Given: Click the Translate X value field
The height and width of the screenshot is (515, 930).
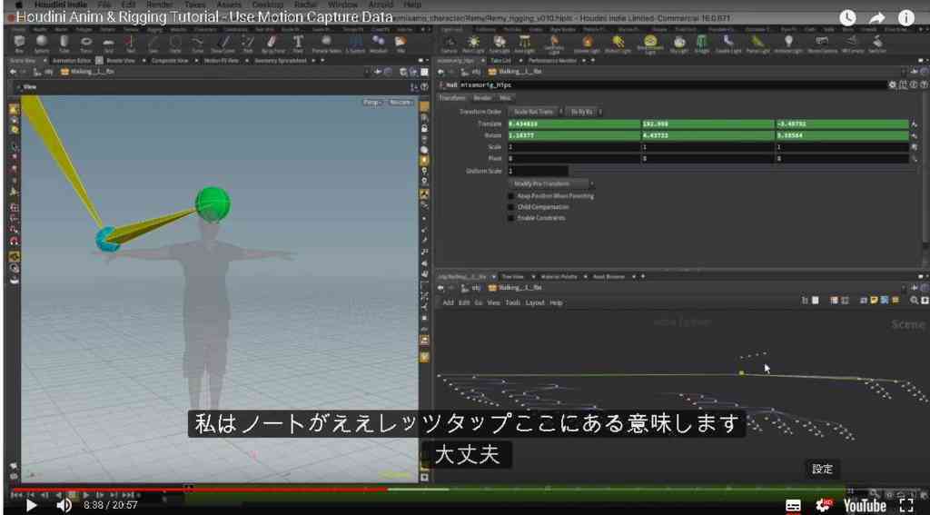Looking at the screenshot, I should (x=574, y=124).
